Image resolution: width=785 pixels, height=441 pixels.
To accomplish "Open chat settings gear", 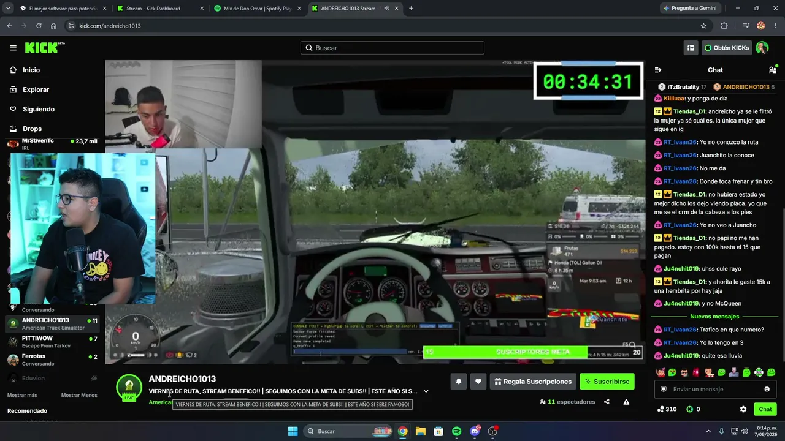I will pyautogui.click(x=743, y=409).
